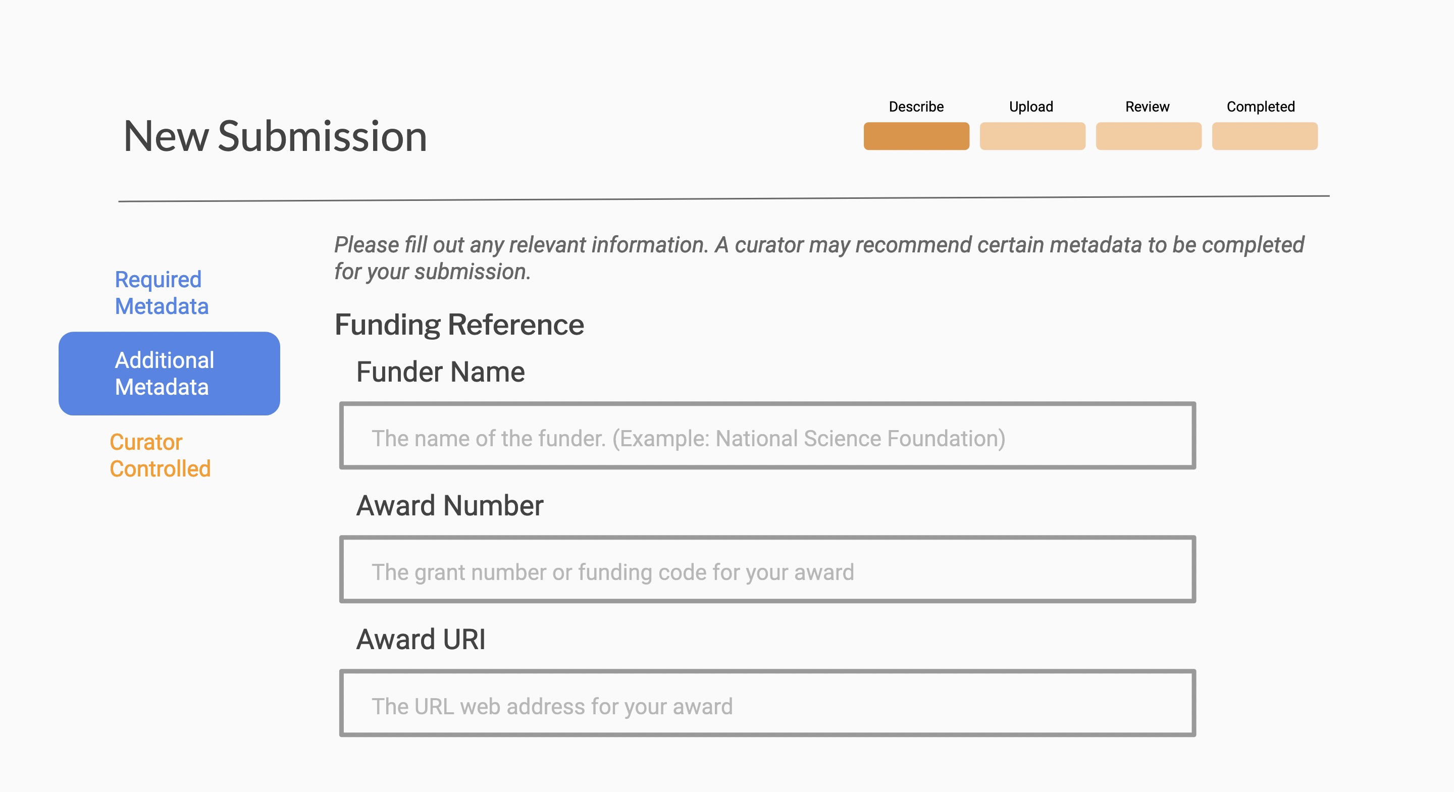Click the New Submission page title
Image resolution: width=1454 pixels, height=792 pixels.
click(275, 135)
